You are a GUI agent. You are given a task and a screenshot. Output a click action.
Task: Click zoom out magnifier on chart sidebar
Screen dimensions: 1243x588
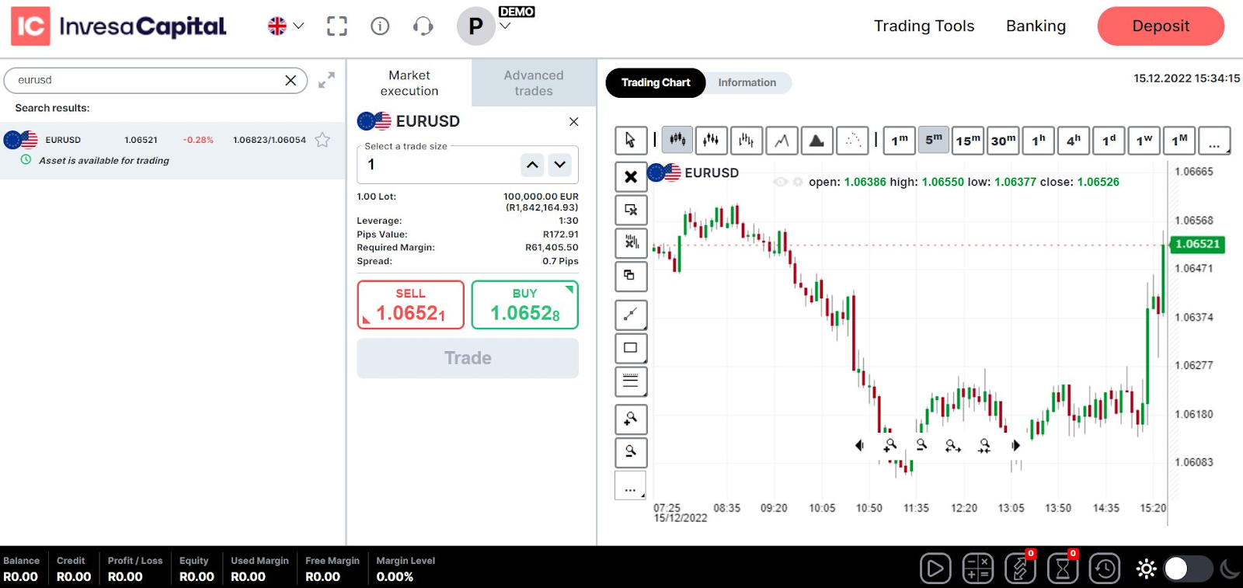click(x=631, y=452)
